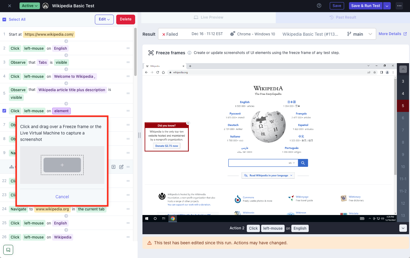The height and width of the screenshot is (258, 410).
Task: Click the screenshot capture plus placeholder
Action: pos(62,165)
